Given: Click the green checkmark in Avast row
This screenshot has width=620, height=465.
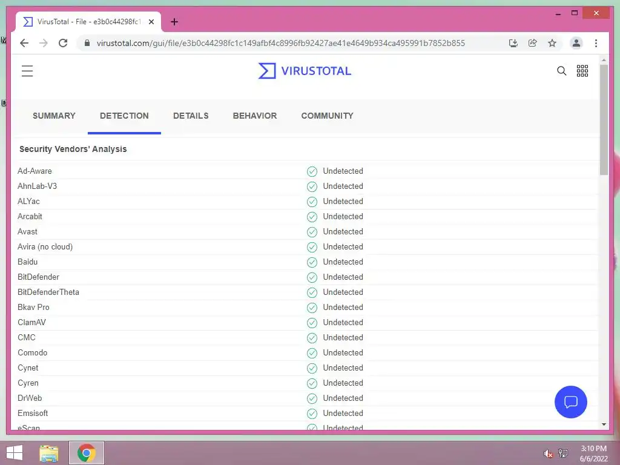Looking at the screenshot, I should pyautogui.click(x=312, y=232).
